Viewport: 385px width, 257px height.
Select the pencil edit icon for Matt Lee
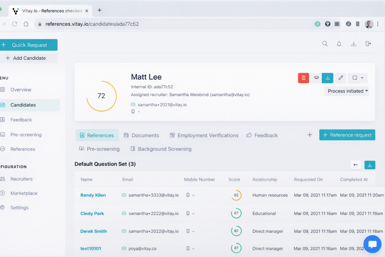tap(341, 78)
